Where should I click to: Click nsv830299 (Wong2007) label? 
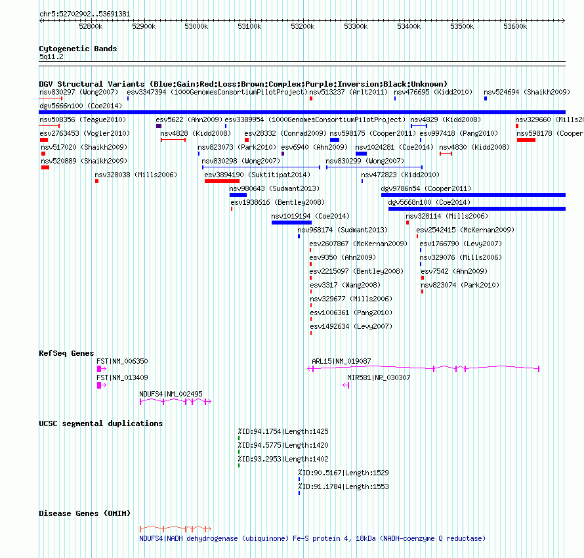[365, 161]
